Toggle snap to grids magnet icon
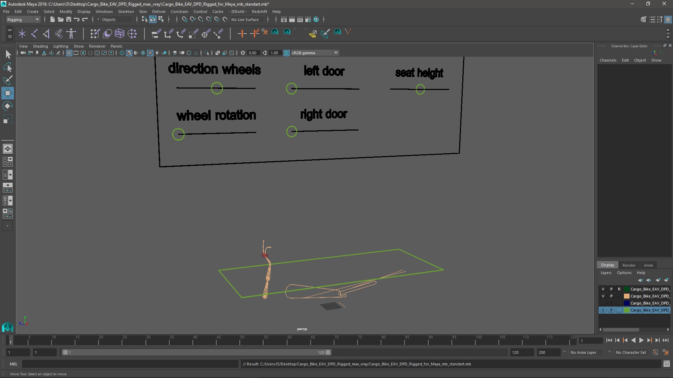 184,20
